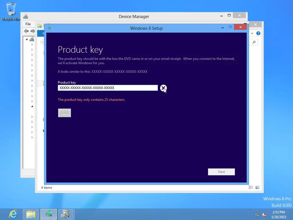Click the '4 items' status bar text
Screen dimensions: 293x220
click(47, 187)
